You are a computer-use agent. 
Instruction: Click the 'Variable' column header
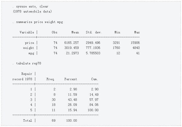pyautogui.click(x=27, y=32)
